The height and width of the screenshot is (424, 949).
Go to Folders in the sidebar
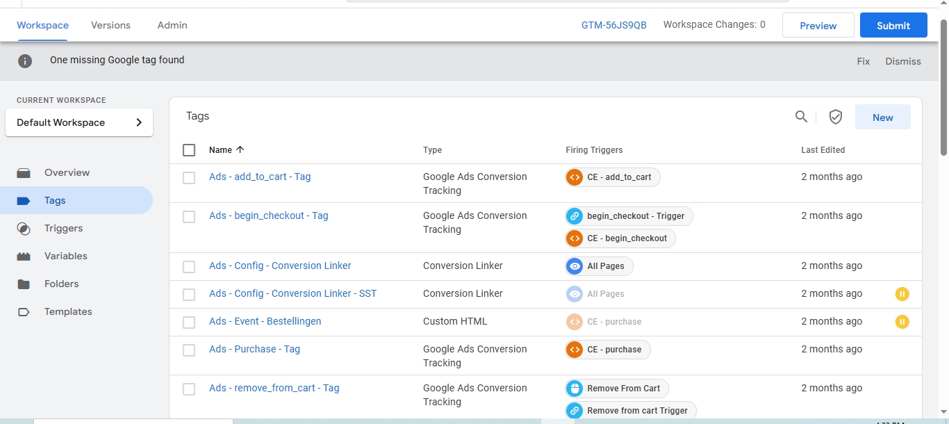pyautogui.click(x=61, y=284)
